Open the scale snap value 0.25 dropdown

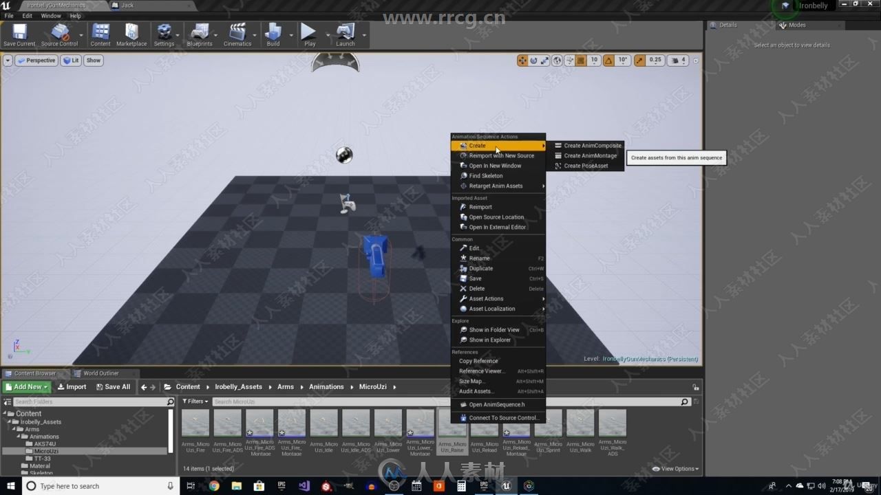tap(656, 60)
